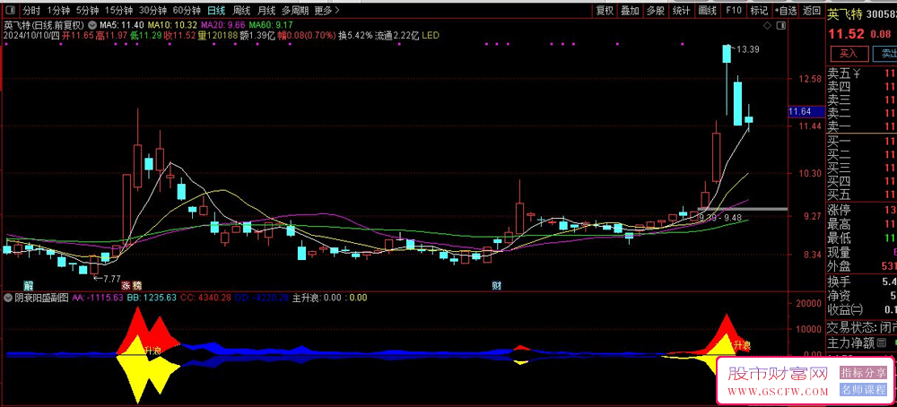The height and width of the screenshot is (407, 897).
Task: Click the LED sector tag
Action: coord(431,36)
